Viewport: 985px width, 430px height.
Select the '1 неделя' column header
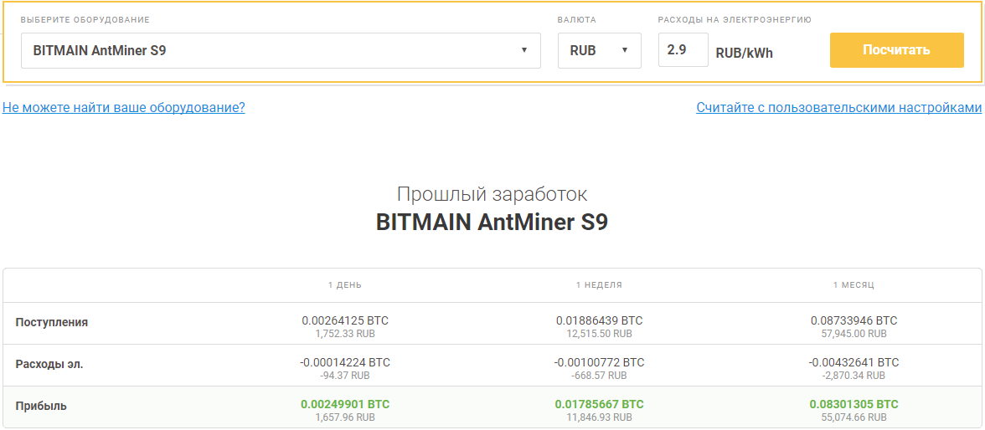(599, 285)
